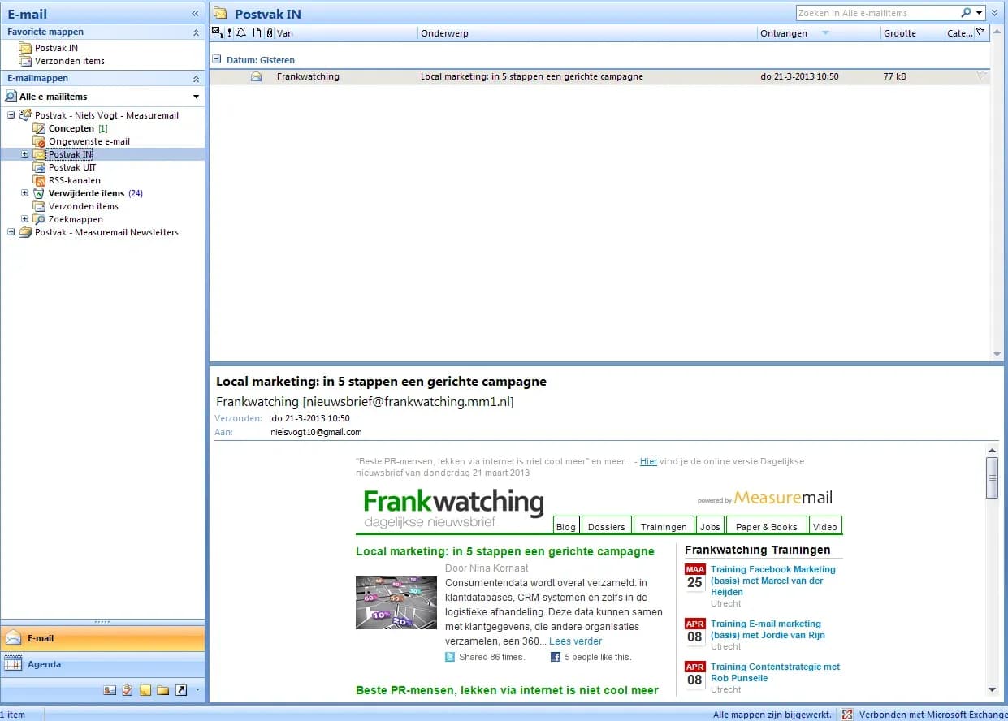Click in the Zoeken in Alle e-mailitems field
Viewport: 1008px width, 721px height.
pyautogui.click(x=877, y=13)
